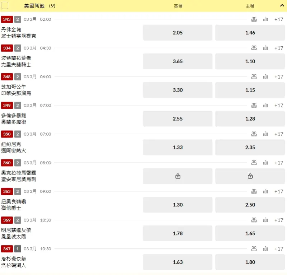Open statistics chart icon for 波特蘭拓荒者 match
This screenshot has height=275, width=287.
point(265,48)
